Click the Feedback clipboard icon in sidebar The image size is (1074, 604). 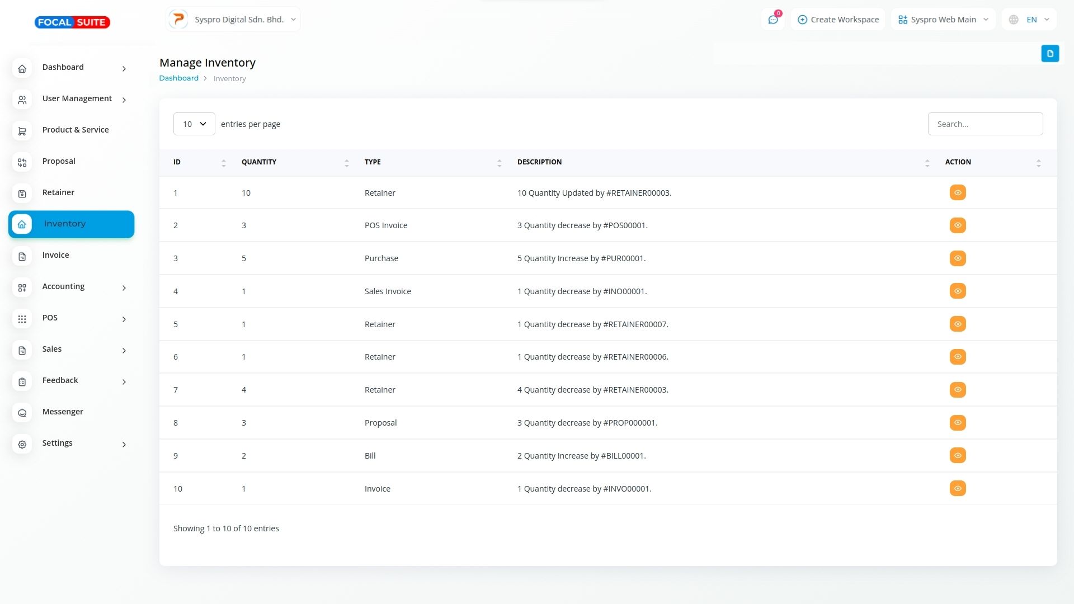(x=22, y=382)
